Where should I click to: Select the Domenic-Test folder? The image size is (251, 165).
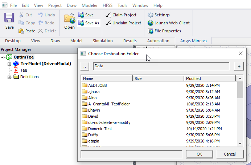pos(101,129)
